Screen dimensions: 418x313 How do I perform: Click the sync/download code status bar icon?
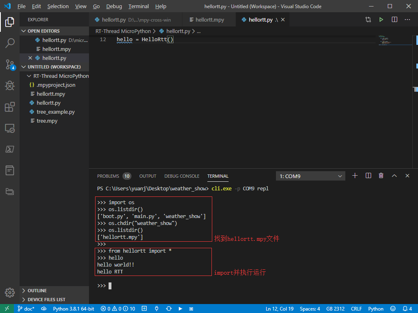[x=169, y=309]
